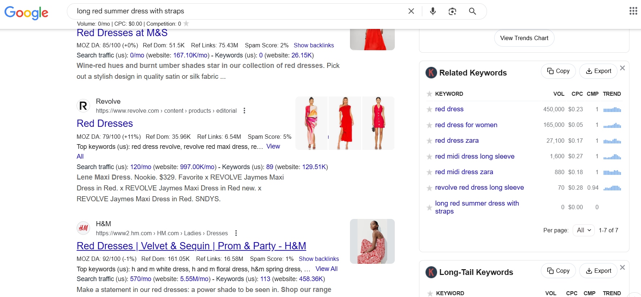
Task: Open "revolve red dress long sleeve" keyword link
Action: tap(479, 188)
